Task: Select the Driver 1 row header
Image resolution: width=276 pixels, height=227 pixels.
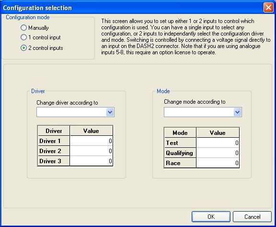Action: coord(54,141)
